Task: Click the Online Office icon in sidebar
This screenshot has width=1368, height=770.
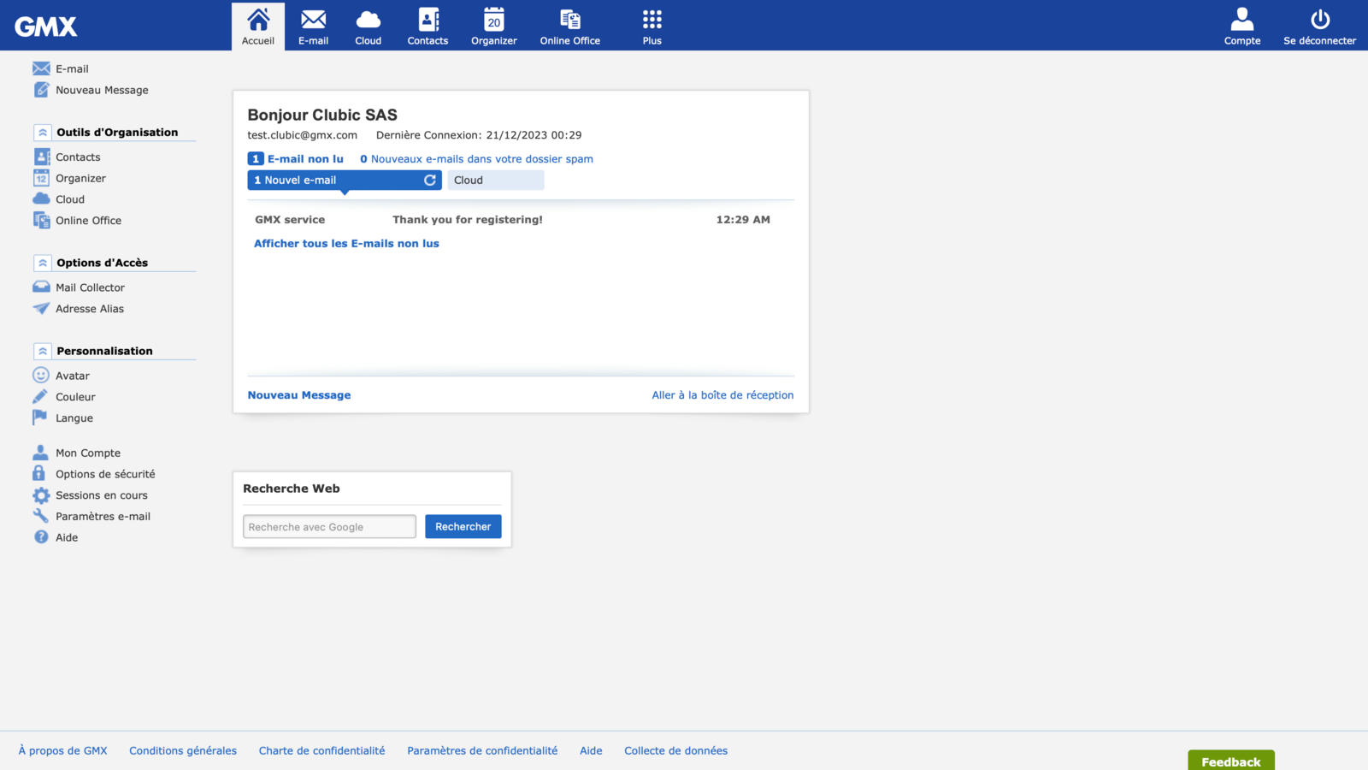Action: pyautogui.click(x=41, y=220)
